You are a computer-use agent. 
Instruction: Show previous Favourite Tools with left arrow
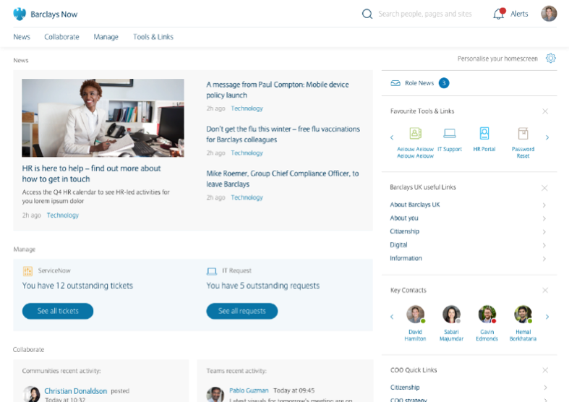point(392,137)
